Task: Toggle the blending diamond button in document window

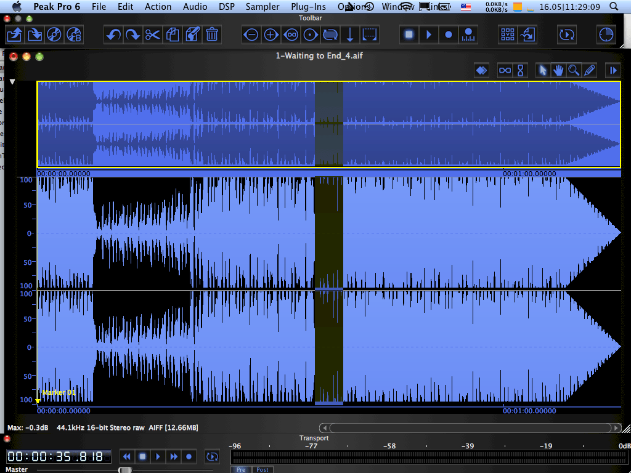Action: pos(481,71)
